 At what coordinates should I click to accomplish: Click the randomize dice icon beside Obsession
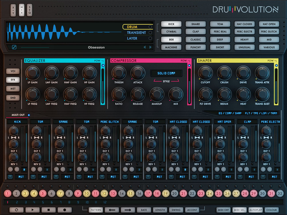14,47
